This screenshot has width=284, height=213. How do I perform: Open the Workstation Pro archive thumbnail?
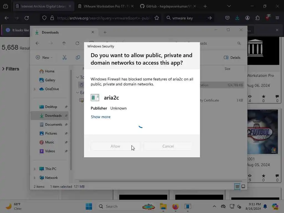coord(263,51)
